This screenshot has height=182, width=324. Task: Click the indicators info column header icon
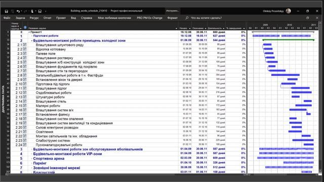[x=25, y=27]
